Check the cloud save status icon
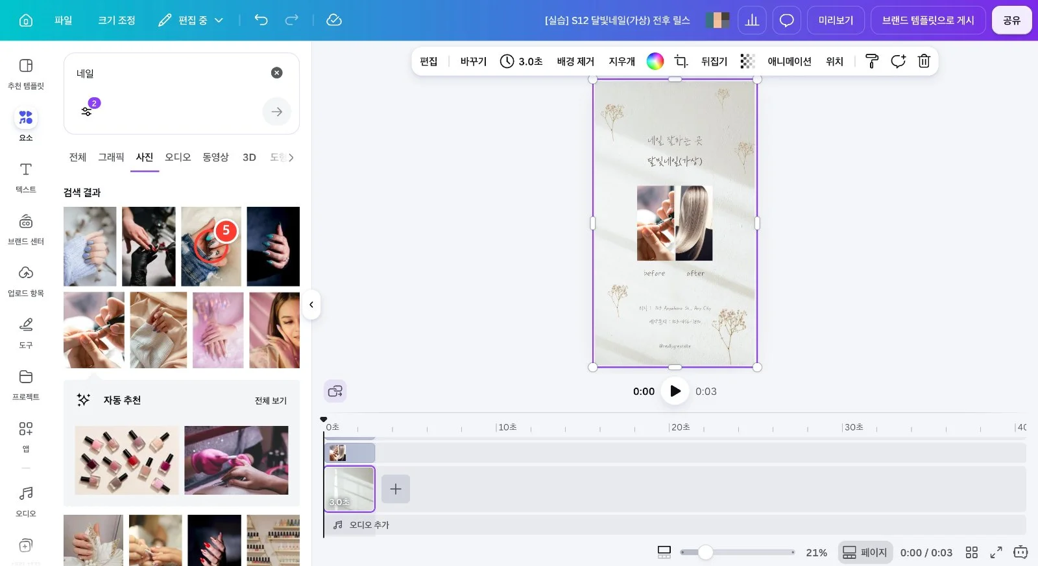Viewport: 1038px width, 566px height. click(x=334, y=20)
